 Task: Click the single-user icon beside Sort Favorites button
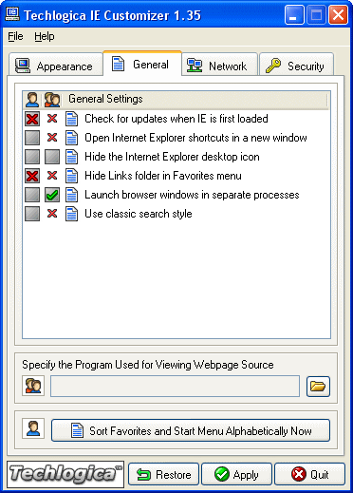[33, 428]
